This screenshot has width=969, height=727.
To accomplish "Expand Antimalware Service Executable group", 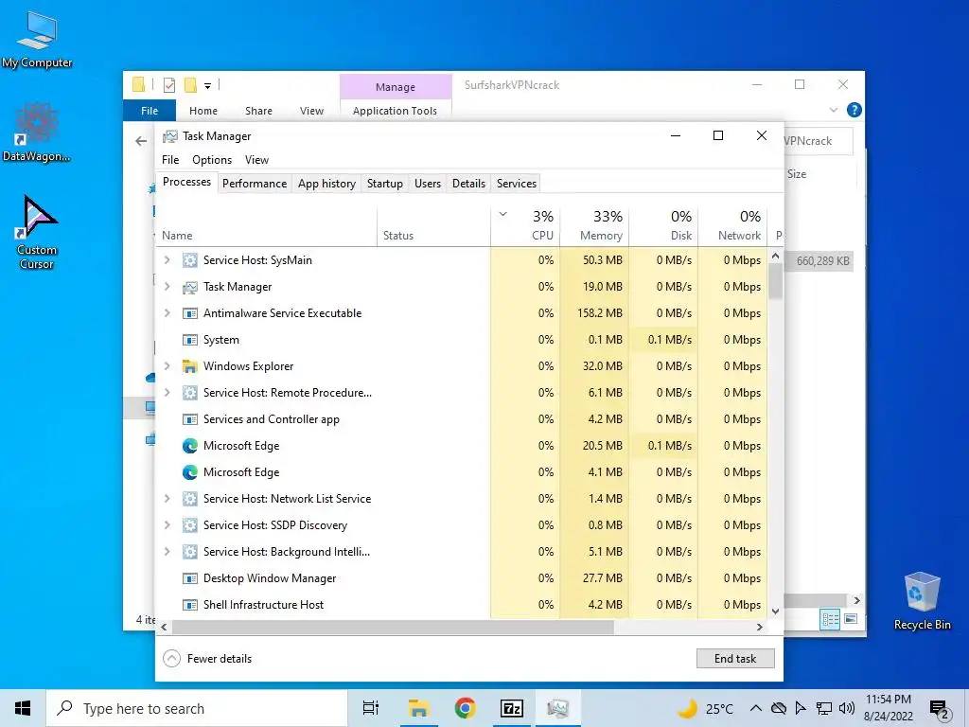I will [x=167, y=313].
